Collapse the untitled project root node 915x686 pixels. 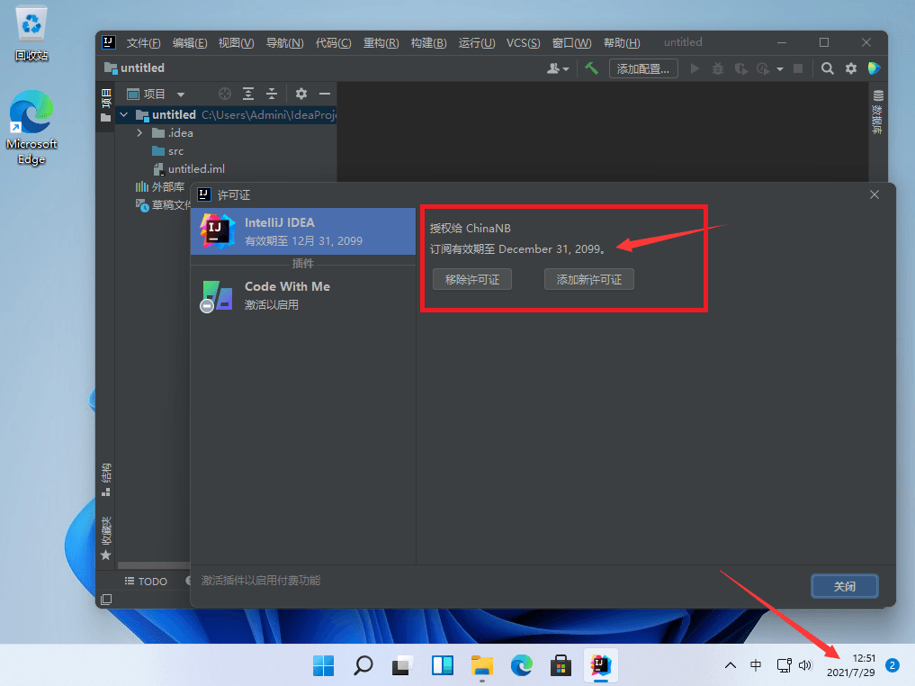[x=124, y=115]
